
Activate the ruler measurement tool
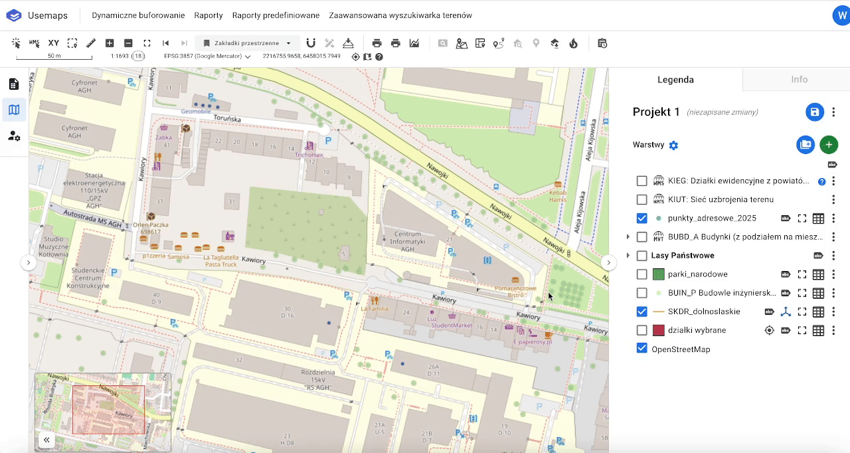pos(91,43)
